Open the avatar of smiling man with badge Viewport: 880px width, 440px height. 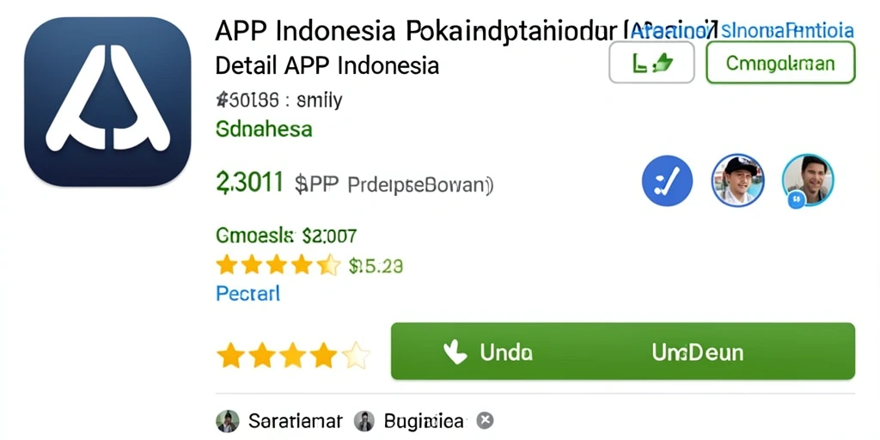tap(808, 180)
